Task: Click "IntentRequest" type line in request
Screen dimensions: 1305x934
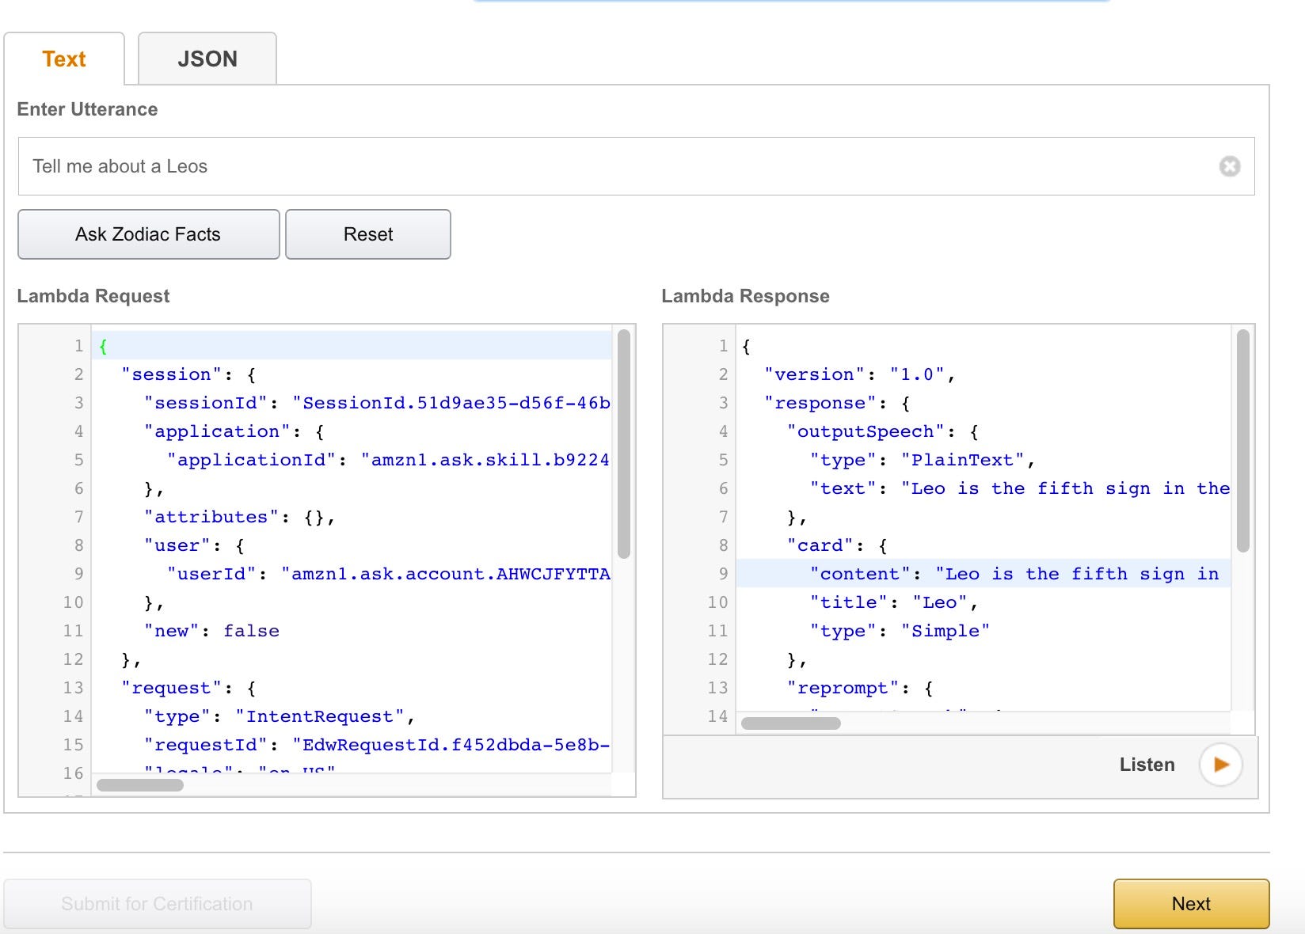Action: pos(280,716)
